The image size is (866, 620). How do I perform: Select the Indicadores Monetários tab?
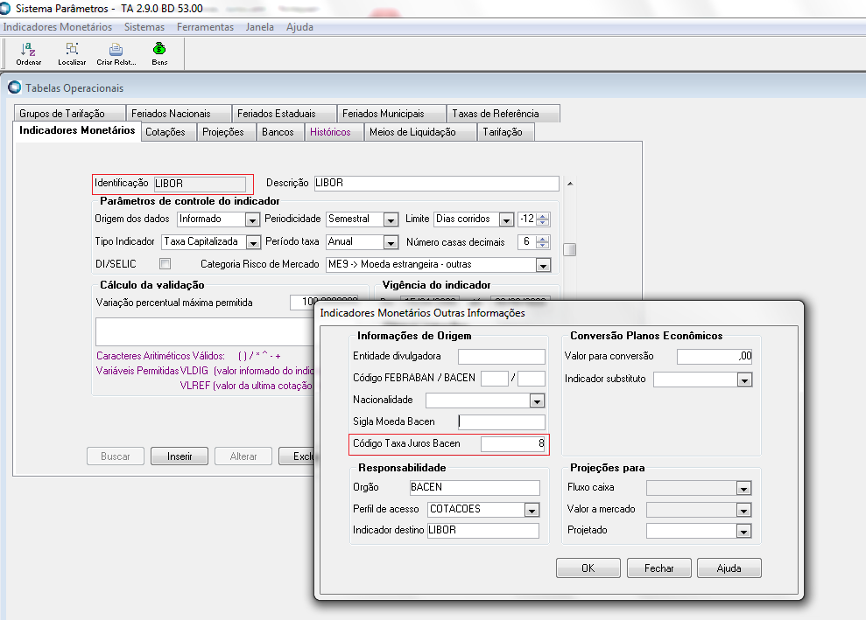coord(77,130)
